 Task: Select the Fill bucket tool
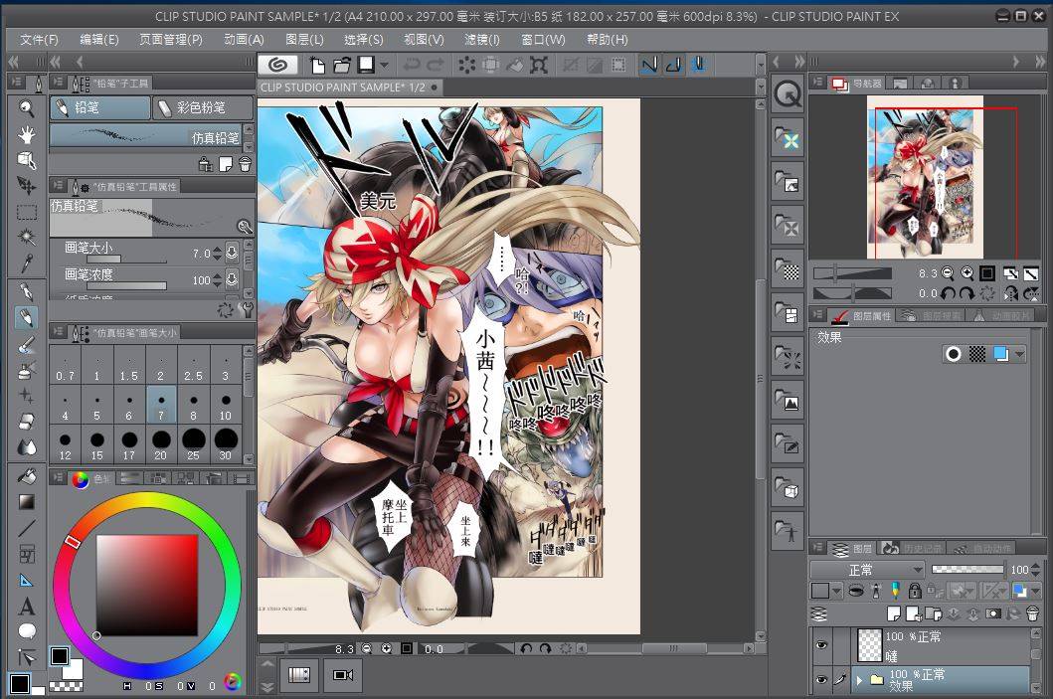point(27,476)
